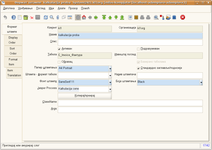Click the green forward arrow icon
This screenshot has width=212, height=150.
[96, 17]
